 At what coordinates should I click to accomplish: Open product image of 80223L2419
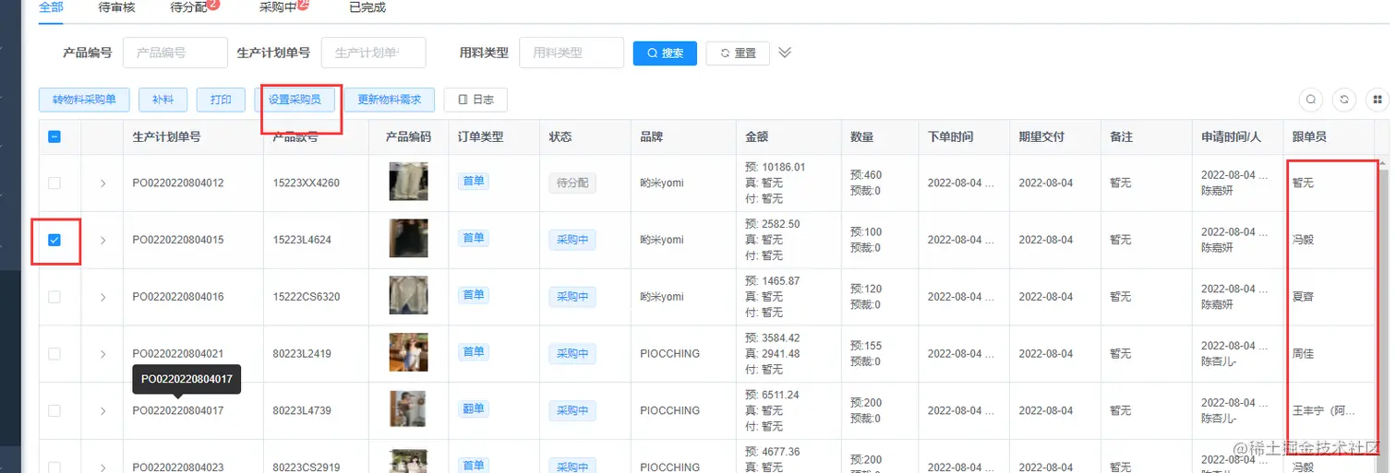click(x=408, y=352)
